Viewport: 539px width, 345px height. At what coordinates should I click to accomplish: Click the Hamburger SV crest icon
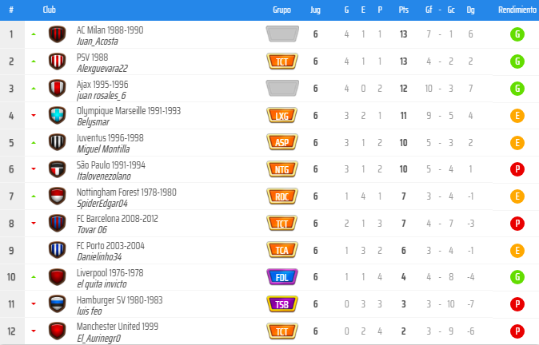(57, 304)
